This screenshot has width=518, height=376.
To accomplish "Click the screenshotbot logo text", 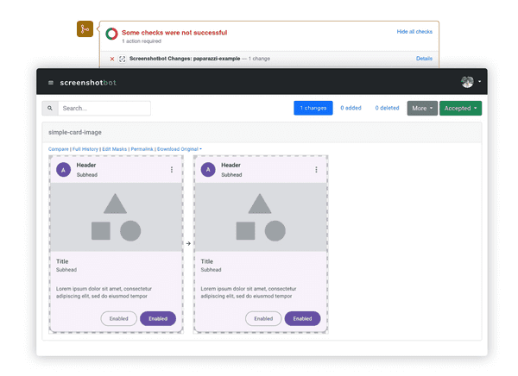I will pos(88,83).
